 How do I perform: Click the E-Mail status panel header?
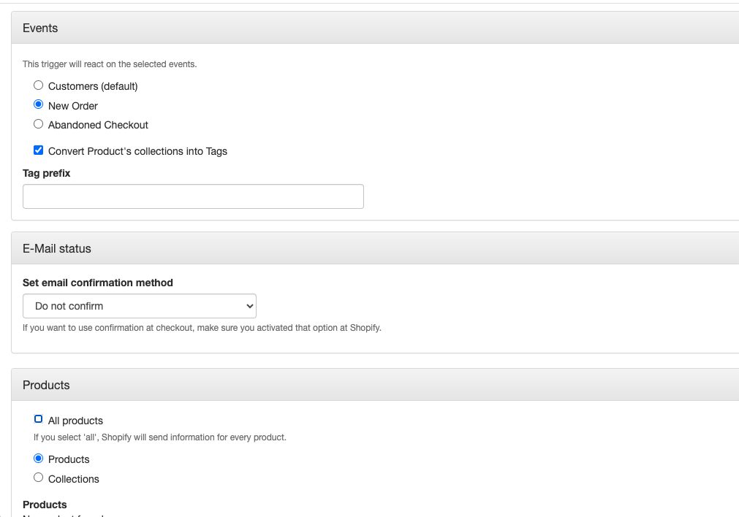375,248
